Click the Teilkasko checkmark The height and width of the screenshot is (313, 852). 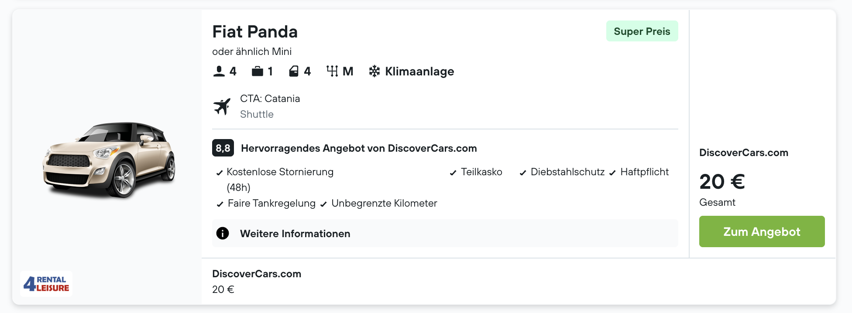click(x=453, y=173)
